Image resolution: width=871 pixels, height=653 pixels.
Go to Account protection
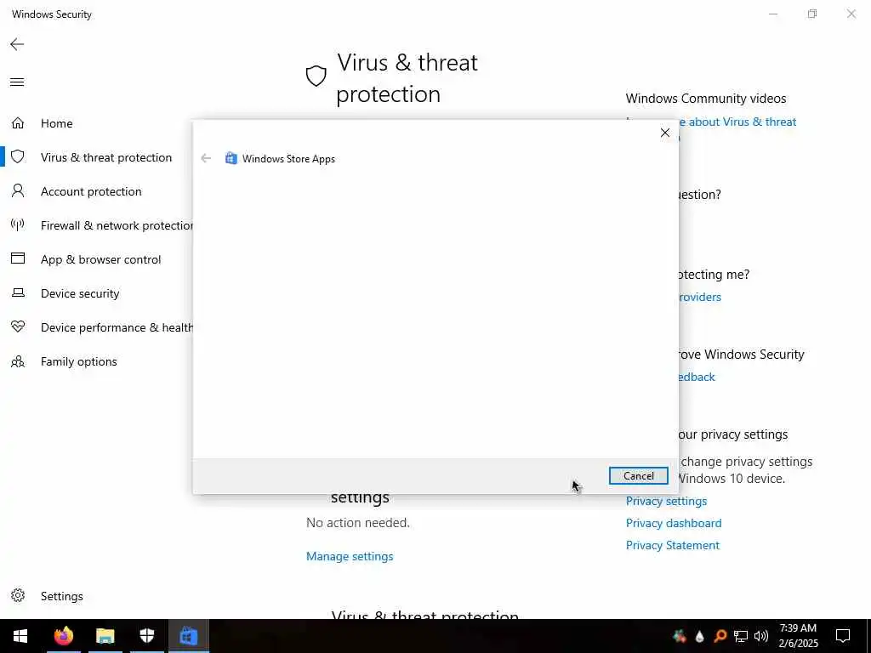coord(91,191)
